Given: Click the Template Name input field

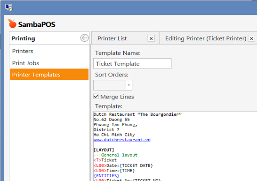Looking at the screenshot, I should pyautogui.click(x=132, y=63).
